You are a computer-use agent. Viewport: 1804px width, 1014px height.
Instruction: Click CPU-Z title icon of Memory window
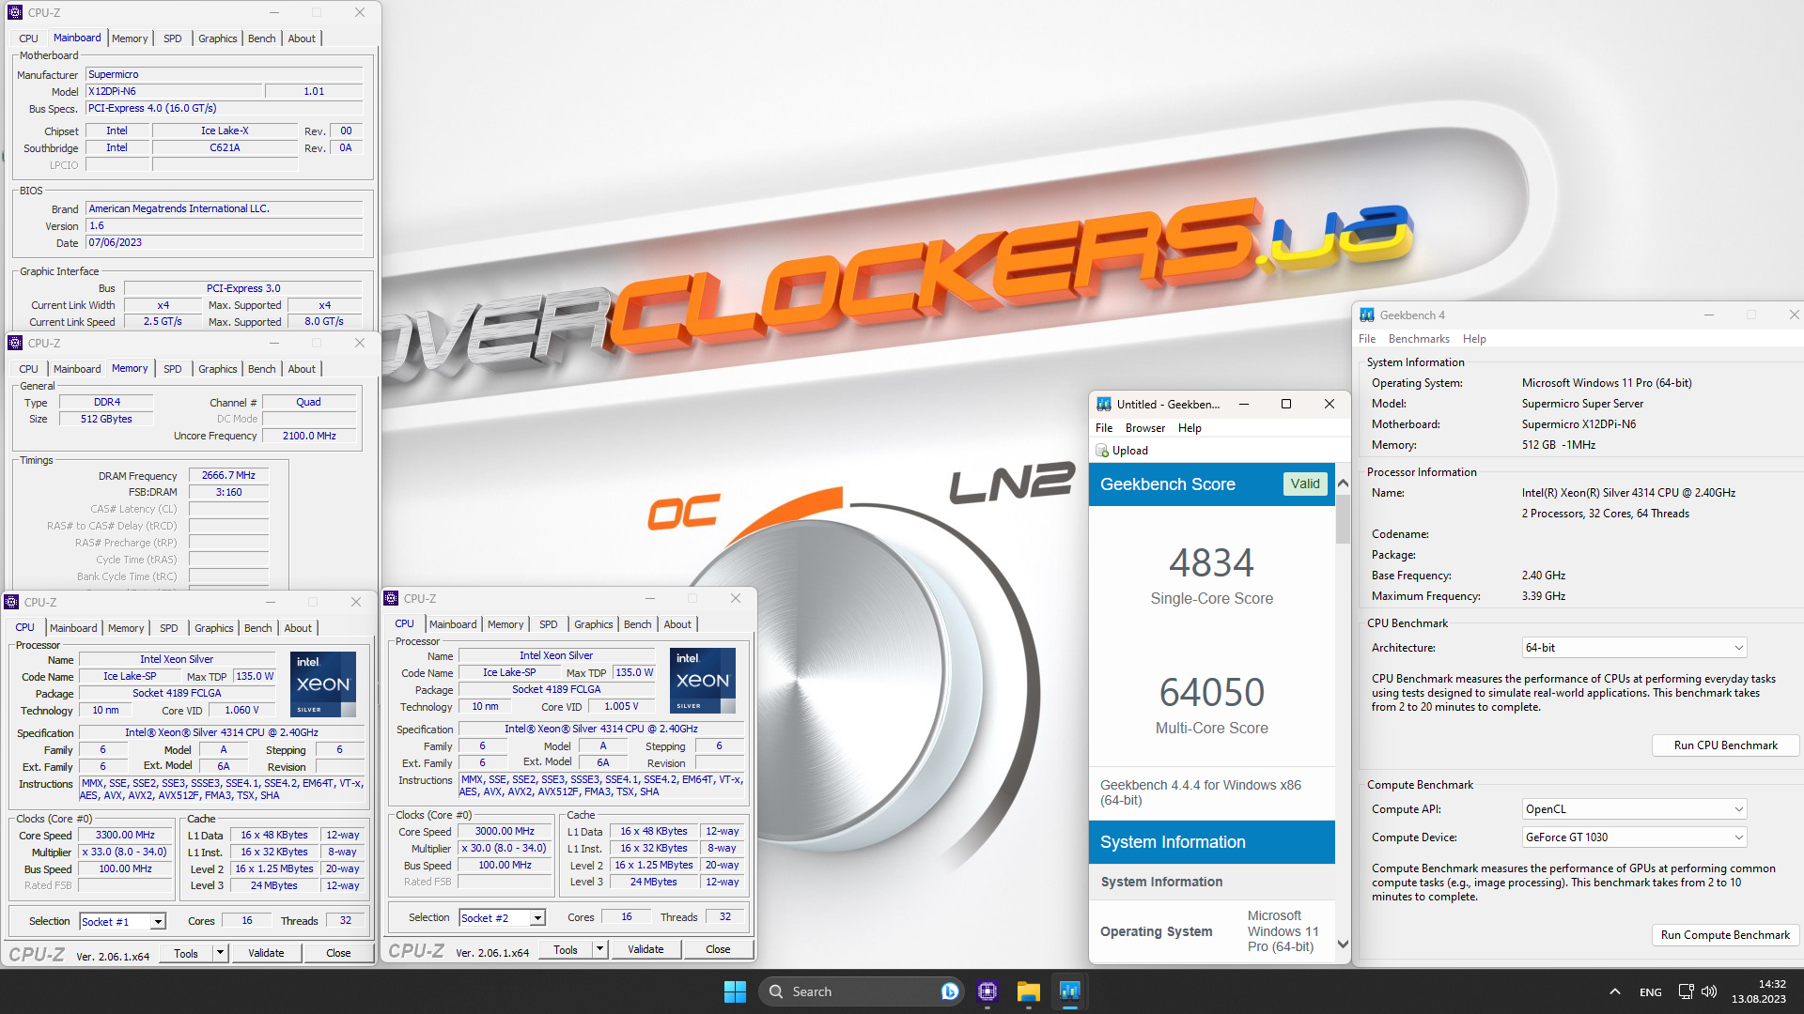tap(15, 343)
